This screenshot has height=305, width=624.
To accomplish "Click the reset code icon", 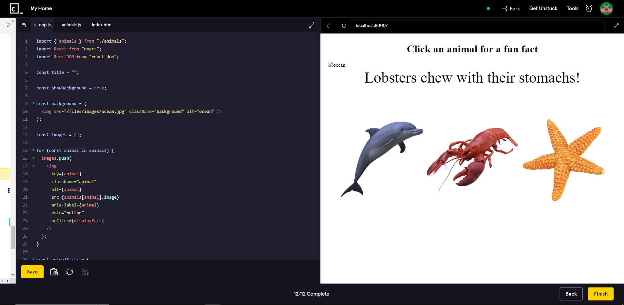I will click(70, 272).
